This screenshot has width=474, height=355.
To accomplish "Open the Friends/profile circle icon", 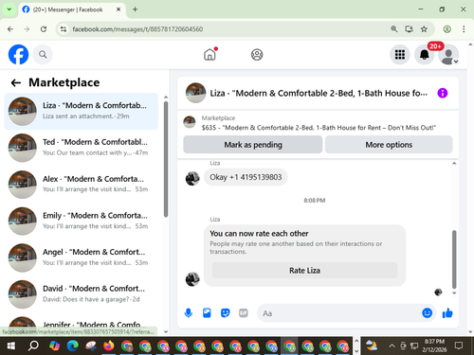I will pyautogui.click(x=257, y=55).
